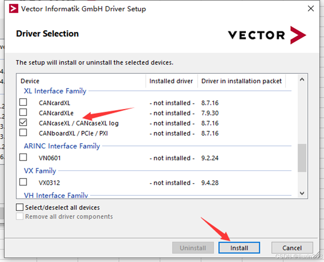Click driver version 9.4.28 for VX0312
The image size is (324, 262).
click(210, 183)
